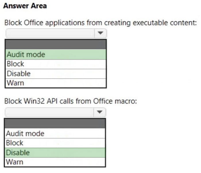Select Disable for executable content rule
The width and height of the screenshot is (201, 173).
(x=56, y=74)
